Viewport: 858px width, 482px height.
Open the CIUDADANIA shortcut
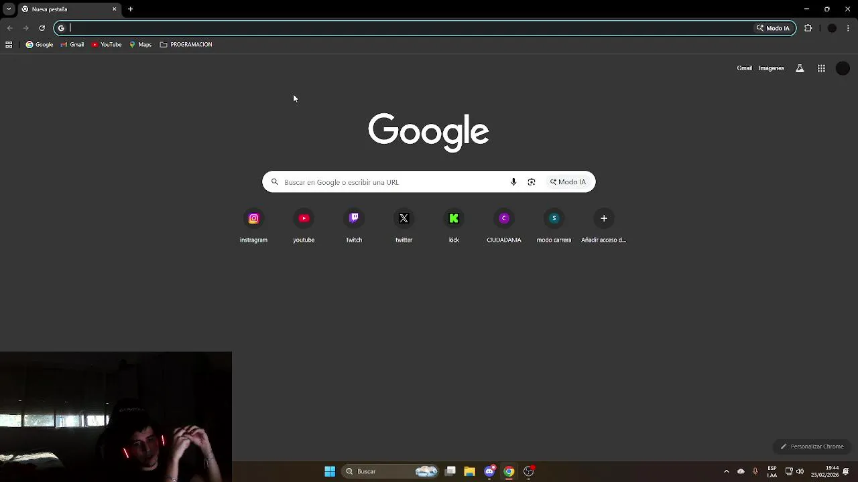click(x=504, y=226)
